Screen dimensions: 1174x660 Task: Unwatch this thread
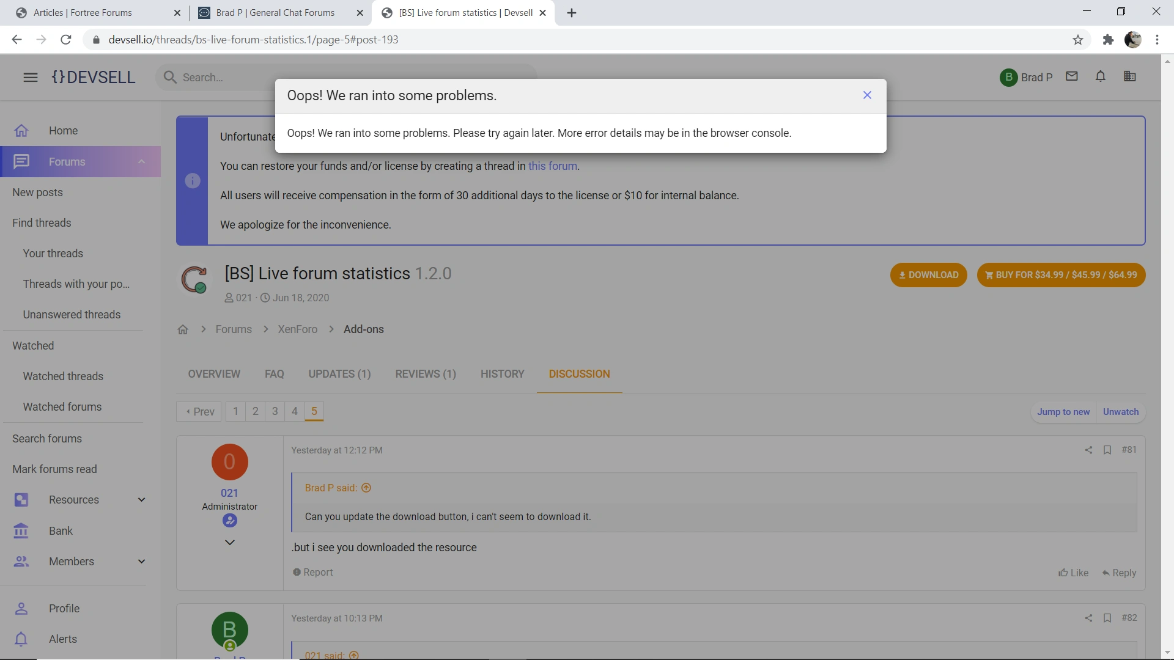pos(1120,412)
